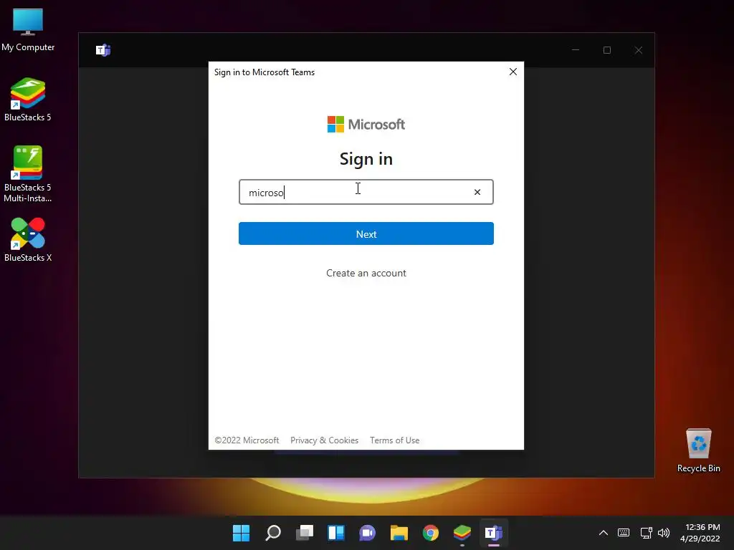Screen dimensions: 734x550
Task: Click Create an account link
Action: point(366,273)
